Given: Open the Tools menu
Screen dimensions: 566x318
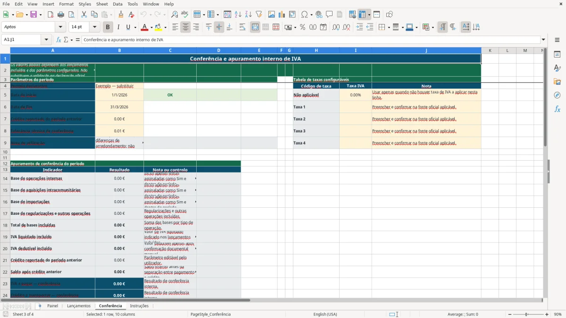Looking at the screenshot, I should click(x=133, y=4).
